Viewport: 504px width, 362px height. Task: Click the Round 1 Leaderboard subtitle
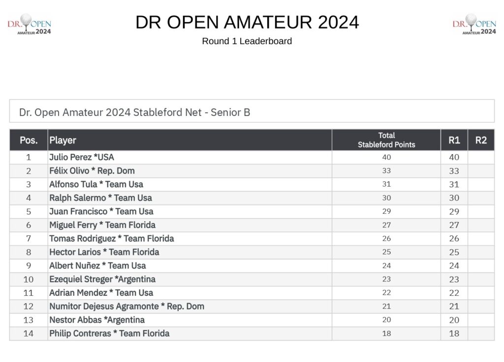click(x=247, y=41)
